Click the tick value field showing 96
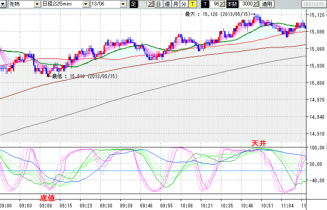The width and height of the screenshot is (327, 210). (x=215, y=4)
